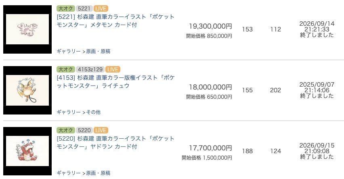This screenshot has width=344, height=179.
Task: Open 原画・原稿 category under Metamon listing
Action: [98, 51]
